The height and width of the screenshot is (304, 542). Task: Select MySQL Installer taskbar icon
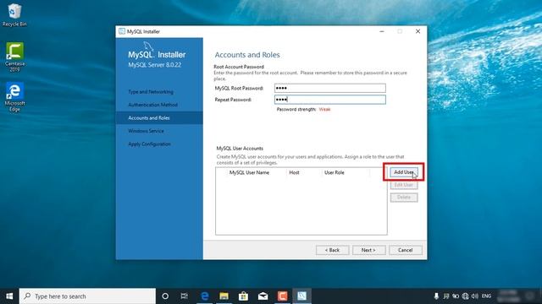click(x=301, y=296)
